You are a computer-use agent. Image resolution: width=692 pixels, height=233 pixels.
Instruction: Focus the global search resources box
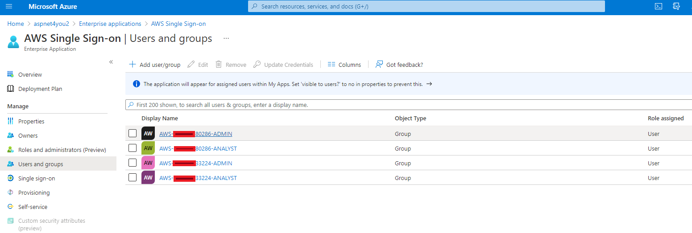426,6
